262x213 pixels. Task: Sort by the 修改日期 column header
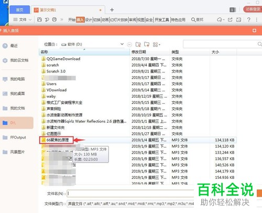click(x=150, y=52)
